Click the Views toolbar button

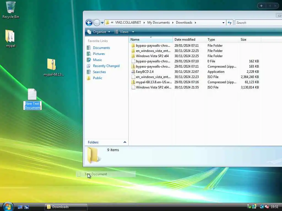pyautogui.click(x=121, y=32)
